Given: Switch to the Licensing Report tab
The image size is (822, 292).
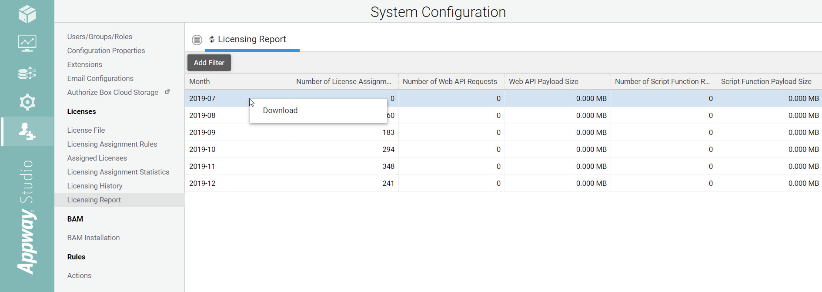Looking at the screenshot, I should (252, 40).
